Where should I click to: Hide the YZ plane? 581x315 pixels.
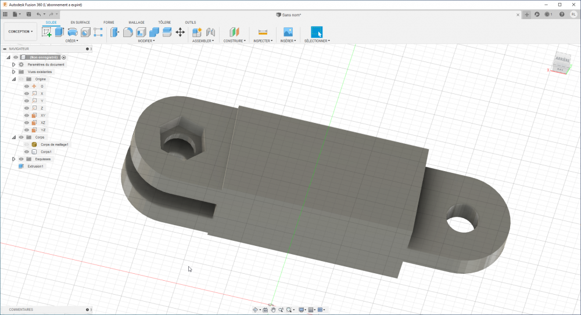[x=27, y=130]
